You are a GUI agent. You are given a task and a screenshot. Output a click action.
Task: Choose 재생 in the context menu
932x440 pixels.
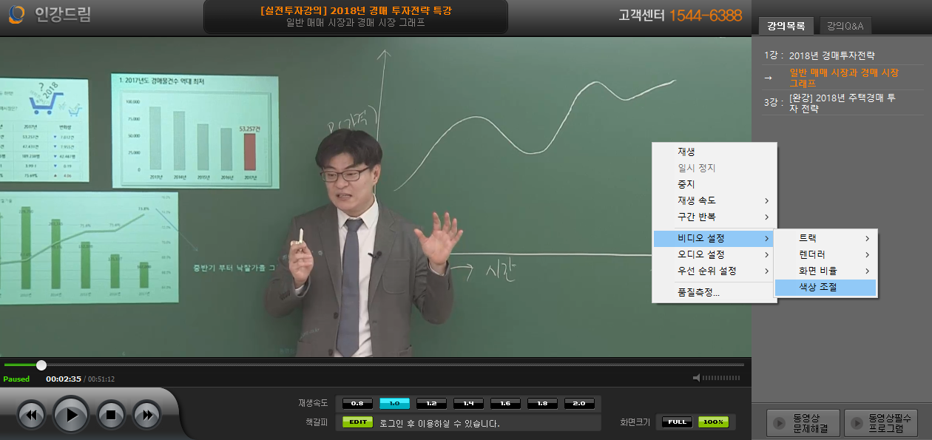click(x=715, y=152)
